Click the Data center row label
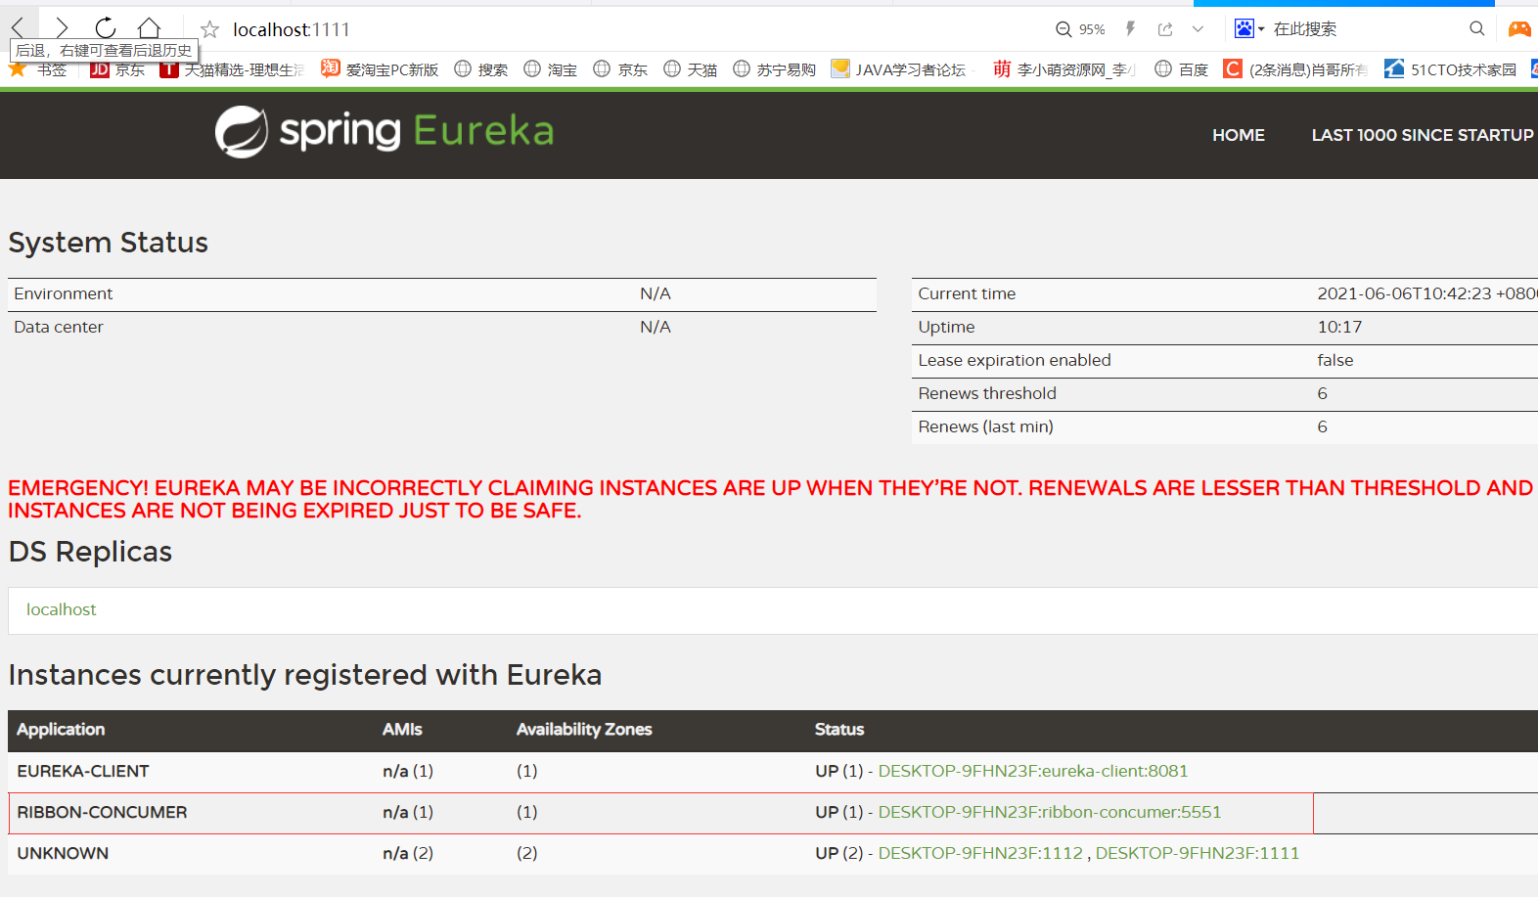This screenshot has width=1538, height=897. (x=59, y=327)
